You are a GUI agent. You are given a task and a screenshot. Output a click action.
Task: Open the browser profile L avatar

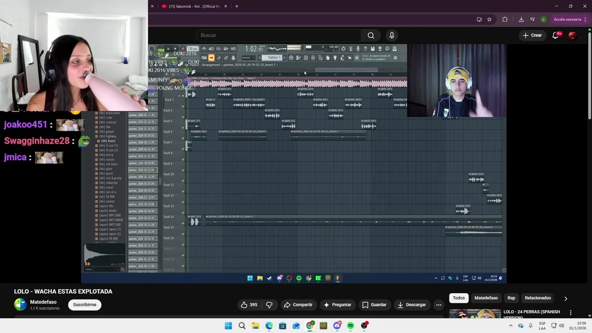pyautogui.click(x=543, y=19)
